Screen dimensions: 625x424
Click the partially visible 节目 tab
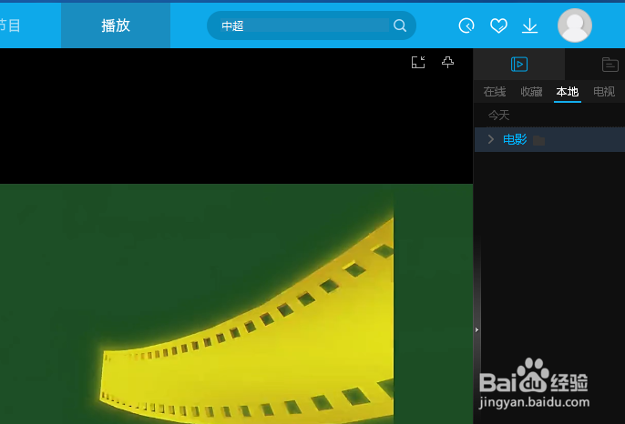click(10, 25)
